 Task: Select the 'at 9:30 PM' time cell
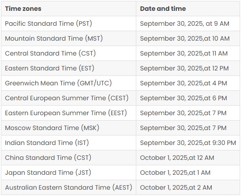(188, 143)
